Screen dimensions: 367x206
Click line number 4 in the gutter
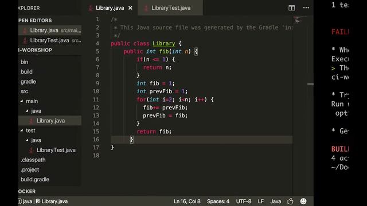(97, 43)
